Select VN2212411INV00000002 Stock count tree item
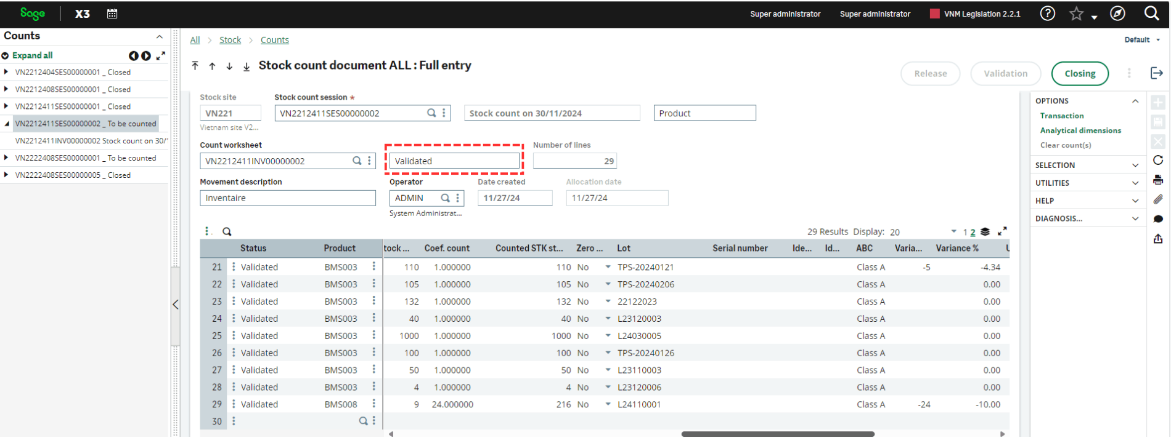 (91, 141)
